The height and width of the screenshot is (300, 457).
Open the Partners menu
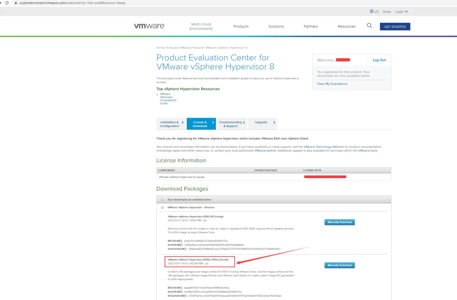(311, 26)
